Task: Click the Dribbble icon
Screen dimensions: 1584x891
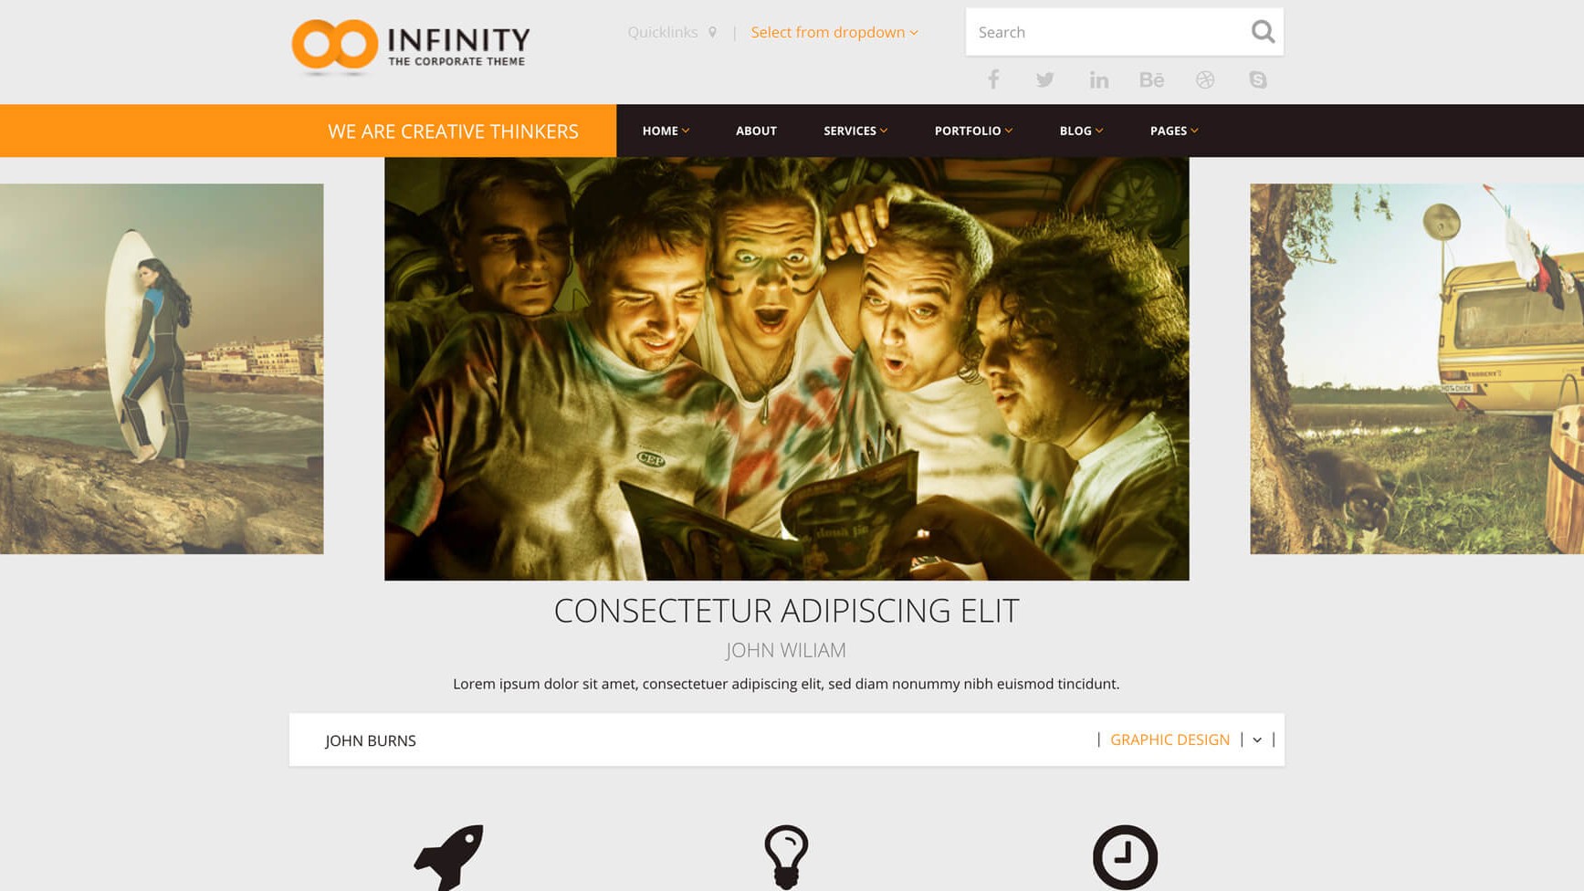Action: (x=1205, y=80)
